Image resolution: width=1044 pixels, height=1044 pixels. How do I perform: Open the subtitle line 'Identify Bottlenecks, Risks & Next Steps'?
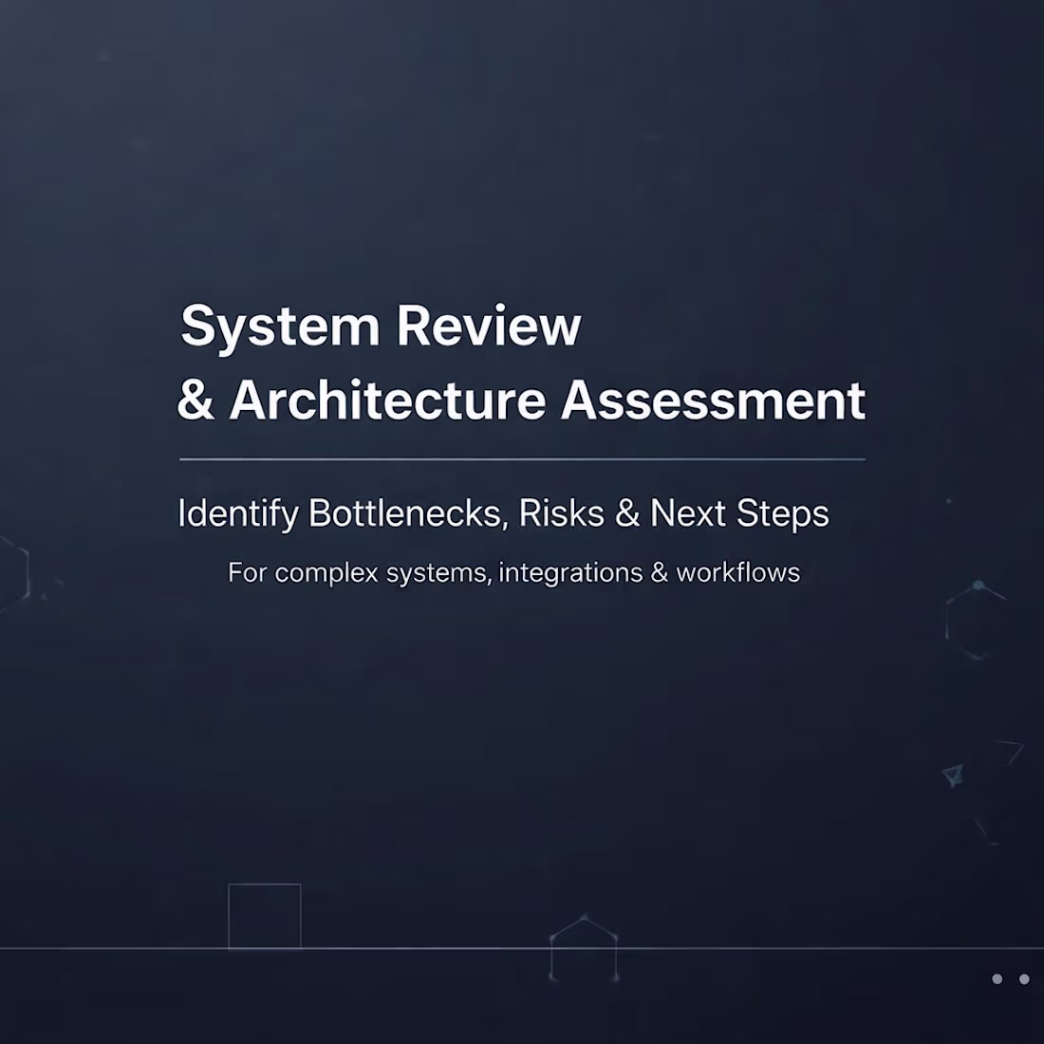pos(503,513)
